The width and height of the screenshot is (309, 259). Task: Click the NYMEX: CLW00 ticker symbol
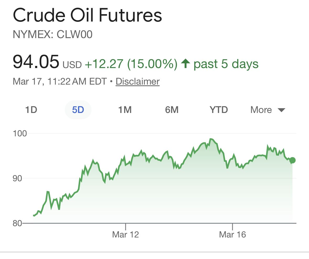[53, 35]
